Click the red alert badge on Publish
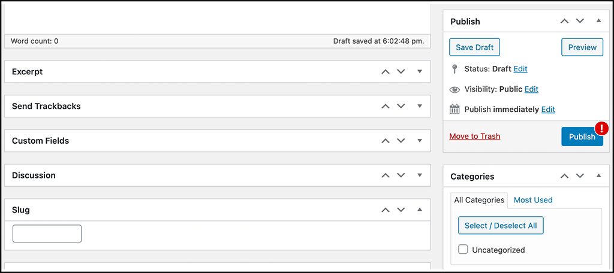 point(601,128)
